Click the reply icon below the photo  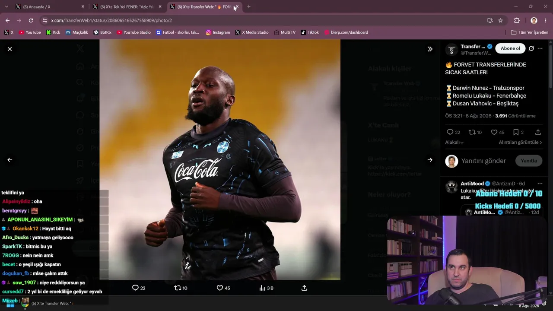coord(135,288)
